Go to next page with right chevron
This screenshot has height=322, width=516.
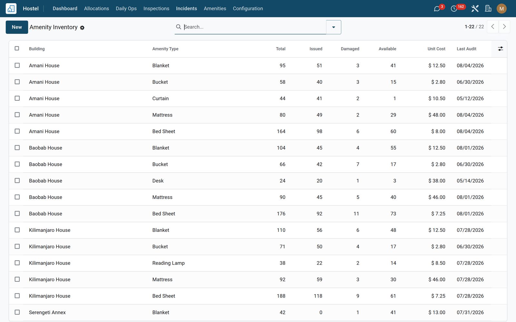[x=504, y=27]
